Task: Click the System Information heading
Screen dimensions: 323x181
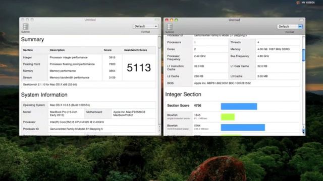Action: (x=44, y=95)
